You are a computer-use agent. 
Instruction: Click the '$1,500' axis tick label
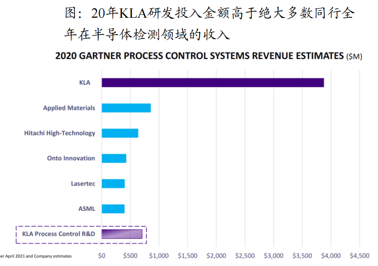pos(187,256)
